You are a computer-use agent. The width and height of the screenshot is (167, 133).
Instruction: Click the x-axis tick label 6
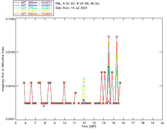pyautogui.click(x=26, y=123)
